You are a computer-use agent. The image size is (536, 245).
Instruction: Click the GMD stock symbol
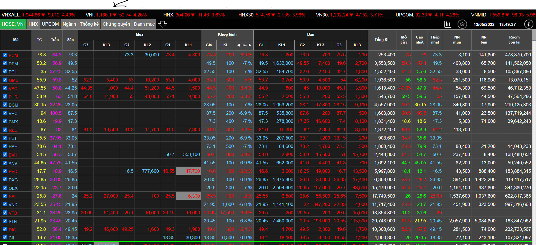click(13, 80)
